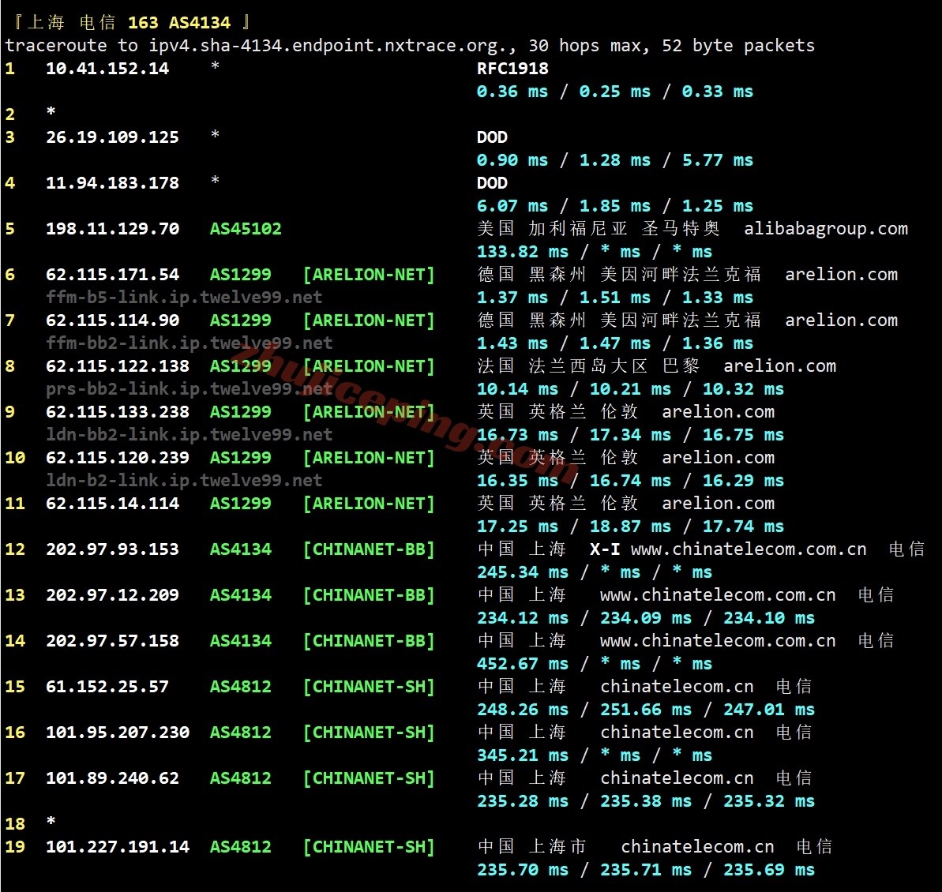The height and width of the screenshot is (892, 942).
Task: Click latency 245.34 ms value
Action: 523,572
